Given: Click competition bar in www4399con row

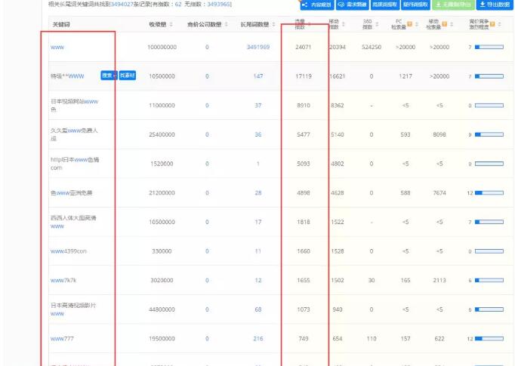Looking at the screenshot, I should click(489, 251).
